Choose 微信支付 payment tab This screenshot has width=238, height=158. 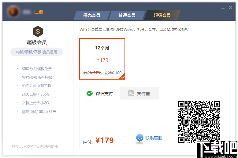[100, 94]
